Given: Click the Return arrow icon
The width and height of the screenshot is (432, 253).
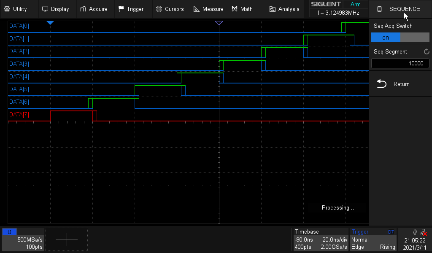Looking at the screenshot, I should click(x=381, y=83).
